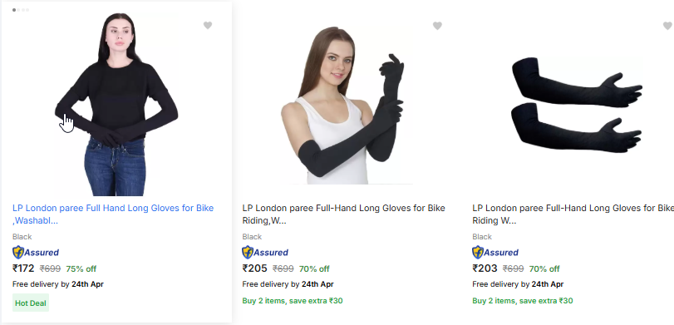This screenshot has width=674, height=325.
Task: Click ₹205 price on second product
Action: [254, 268]
